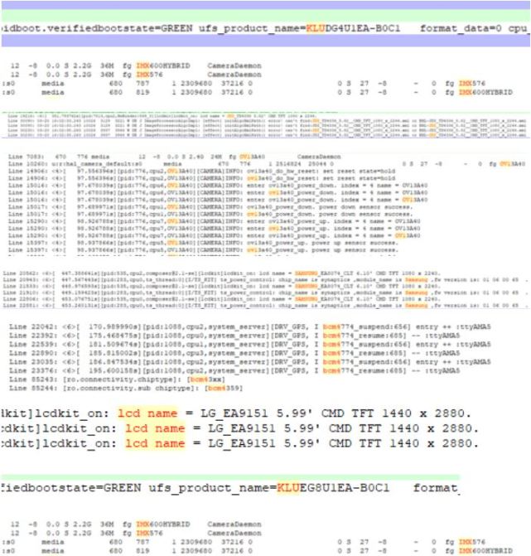Select the Line 23035 log row

click(x=250, y=362)
